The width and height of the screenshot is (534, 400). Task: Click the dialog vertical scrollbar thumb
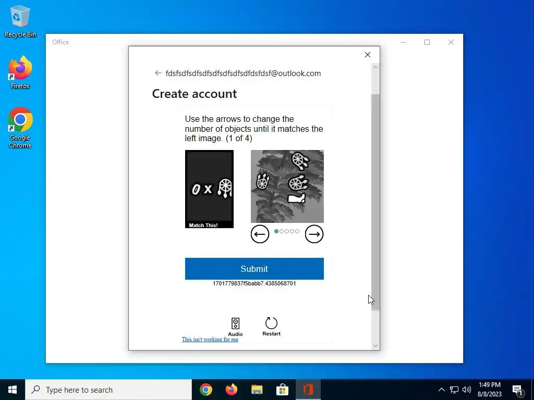375,203
